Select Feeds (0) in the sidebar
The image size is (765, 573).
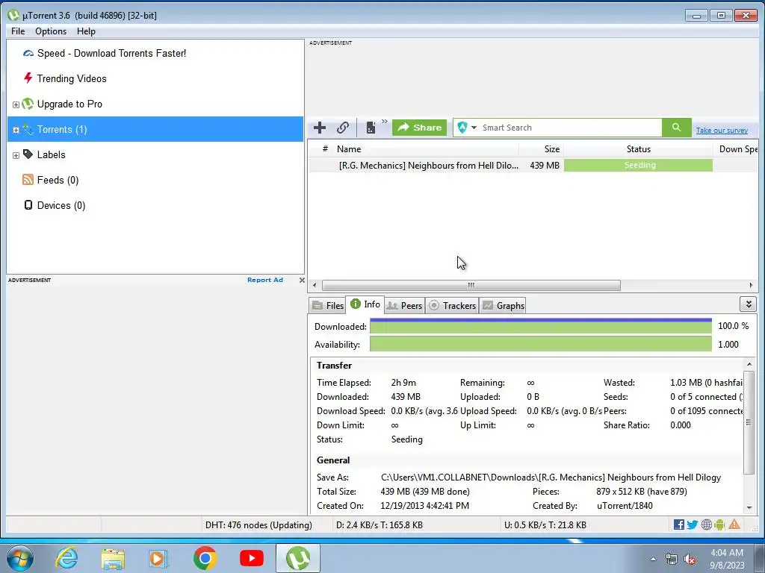click(58, 180)
